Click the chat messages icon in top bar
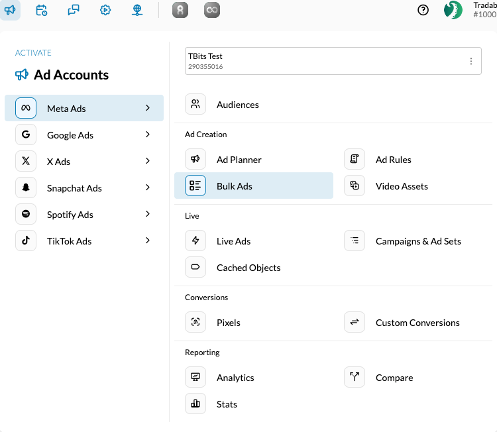497x432 pixels. coord(74,10)
